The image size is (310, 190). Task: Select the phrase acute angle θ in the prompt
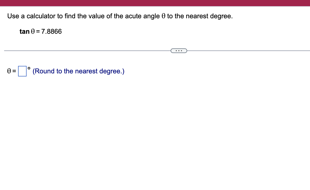[145, 16]
